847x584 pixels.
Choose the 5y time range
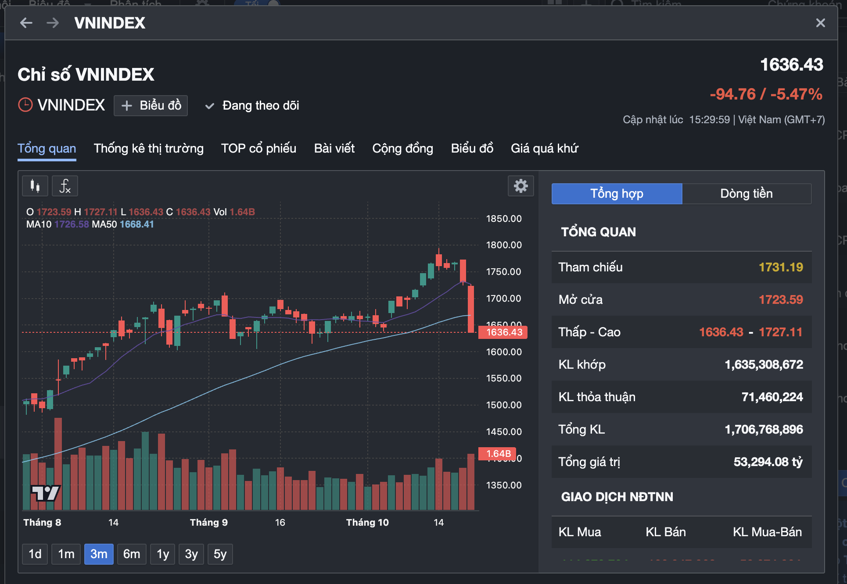[x=220, y=554]
